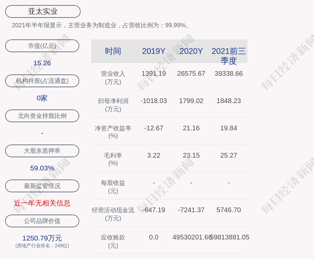Click the 营业收入(万元) row label

click(113, 78)
